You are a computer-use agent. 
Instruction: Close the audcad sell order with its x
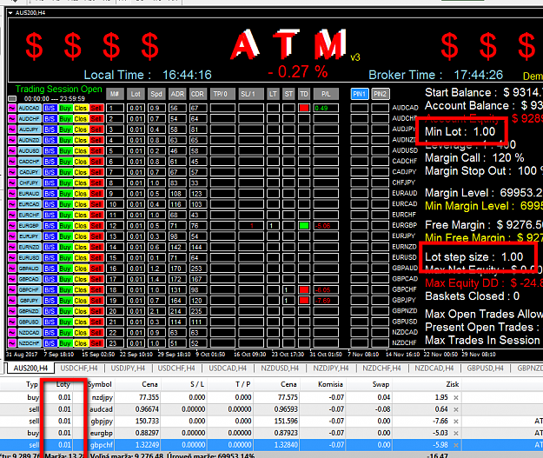[456, 409]
